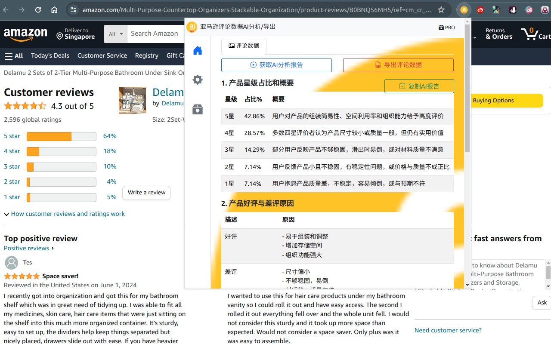Filter reviews by the 2 star link
The height and width of the screenshot is (344, 551).
tap(12, 181)
